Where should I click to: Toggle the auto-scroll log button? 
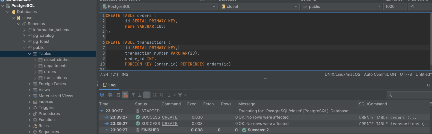coord(147,95)
